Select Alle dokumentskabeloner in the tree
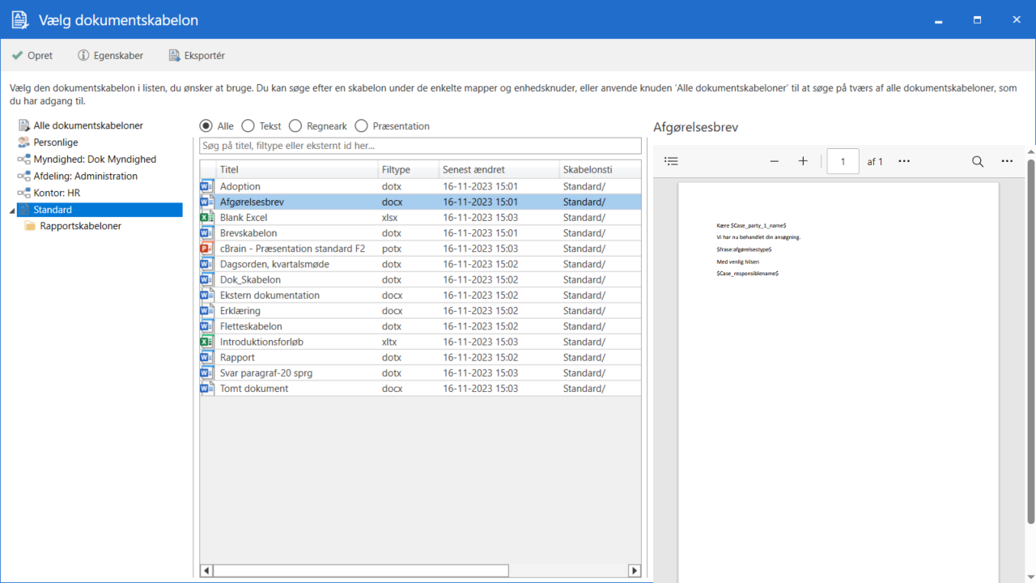The image size is (1036, 583). [87, 126]
